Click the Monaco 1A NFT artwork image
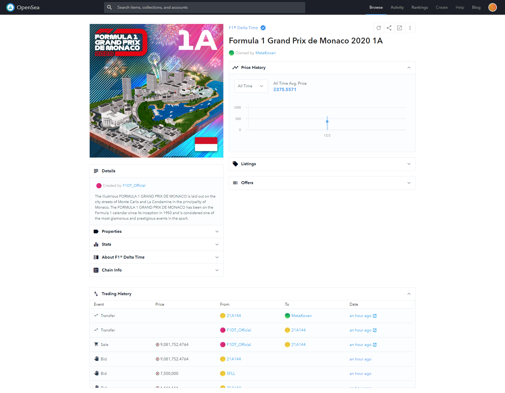The height and width of the screenshot is (393, 505). tap(156, 91)
